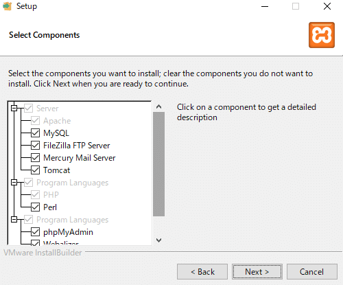
Task: Collapse the Server tree node
Action: coord(14,108)
